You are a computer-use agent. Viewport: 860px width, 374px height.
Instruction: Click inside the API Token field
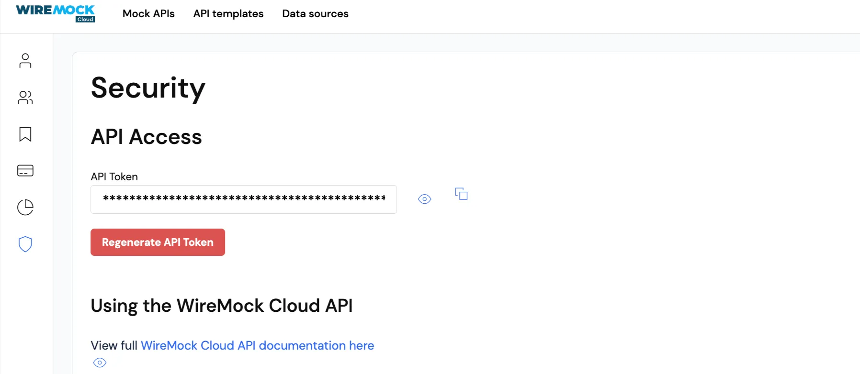243,199
